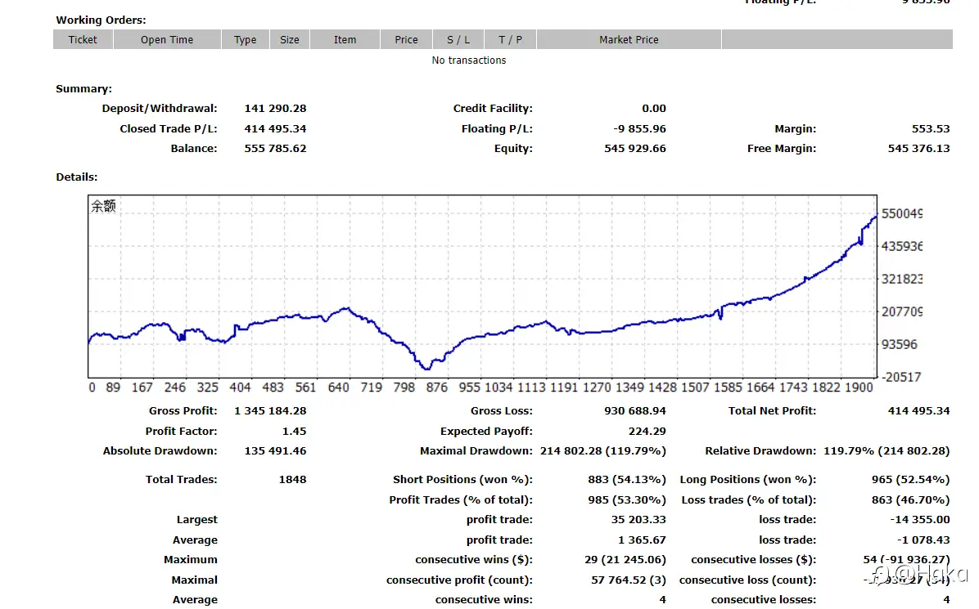Click chart x-axis label 1900

tap(859, 387)
